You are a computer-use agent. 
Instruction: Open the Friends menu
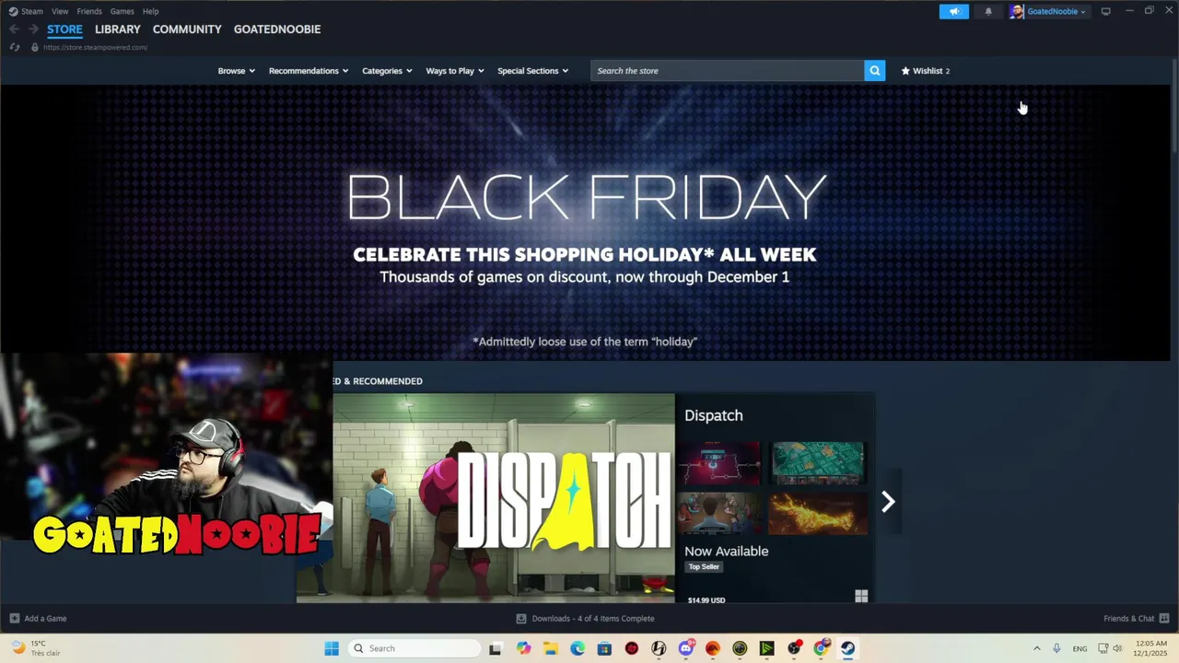[89, 11]
